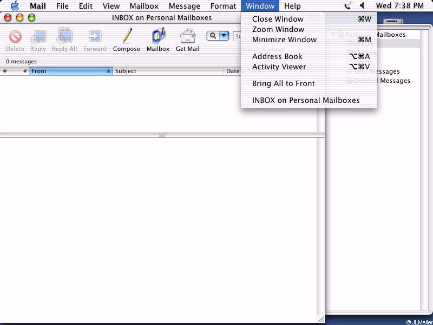The width and height of the screenshot is (433, 325).
Task: Choose Minimize Window menu entry
Action: click(309, 40)
